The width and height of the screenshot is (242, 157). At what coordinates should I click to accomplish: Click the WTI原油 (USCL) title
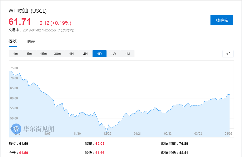28,11
